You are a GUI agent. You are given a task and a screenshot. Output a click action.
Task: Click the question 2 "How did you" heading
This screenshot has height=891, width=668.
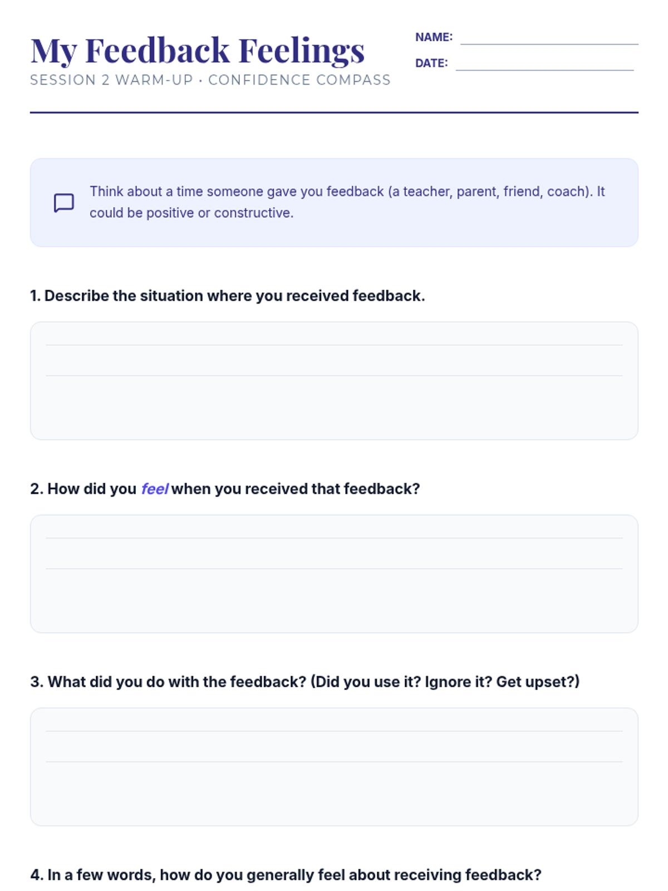click(225, 489)
